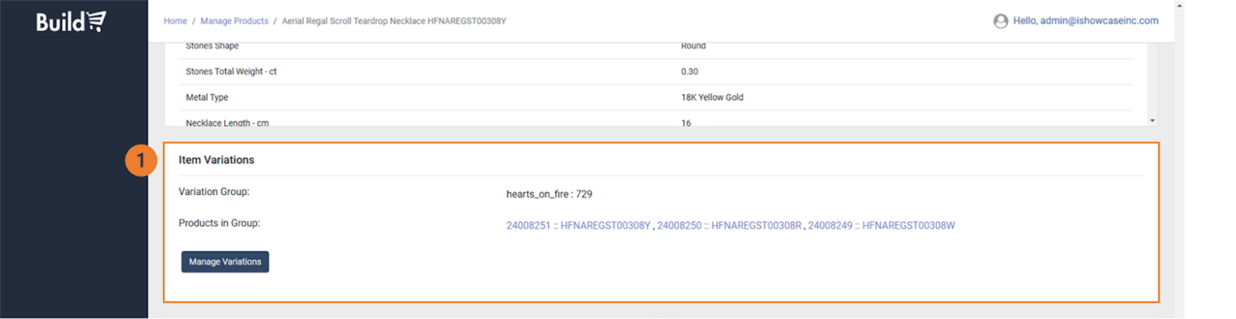Click the Metal Type row label
Image resolution: width=1236 pixels, height=319 pixels.
207,97
